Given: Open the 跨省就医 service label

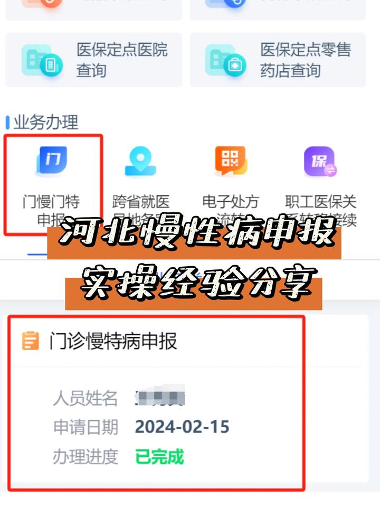Looking at the screenshot, I should pos(140,202).
